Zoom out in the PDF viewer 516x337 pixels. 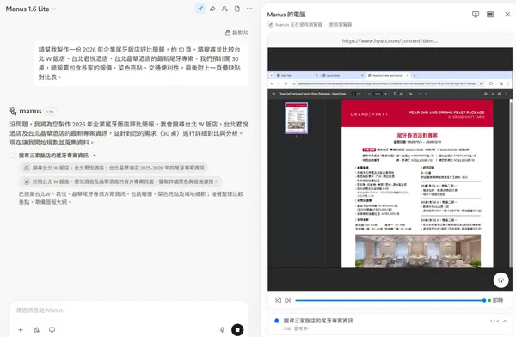(370, 94)
